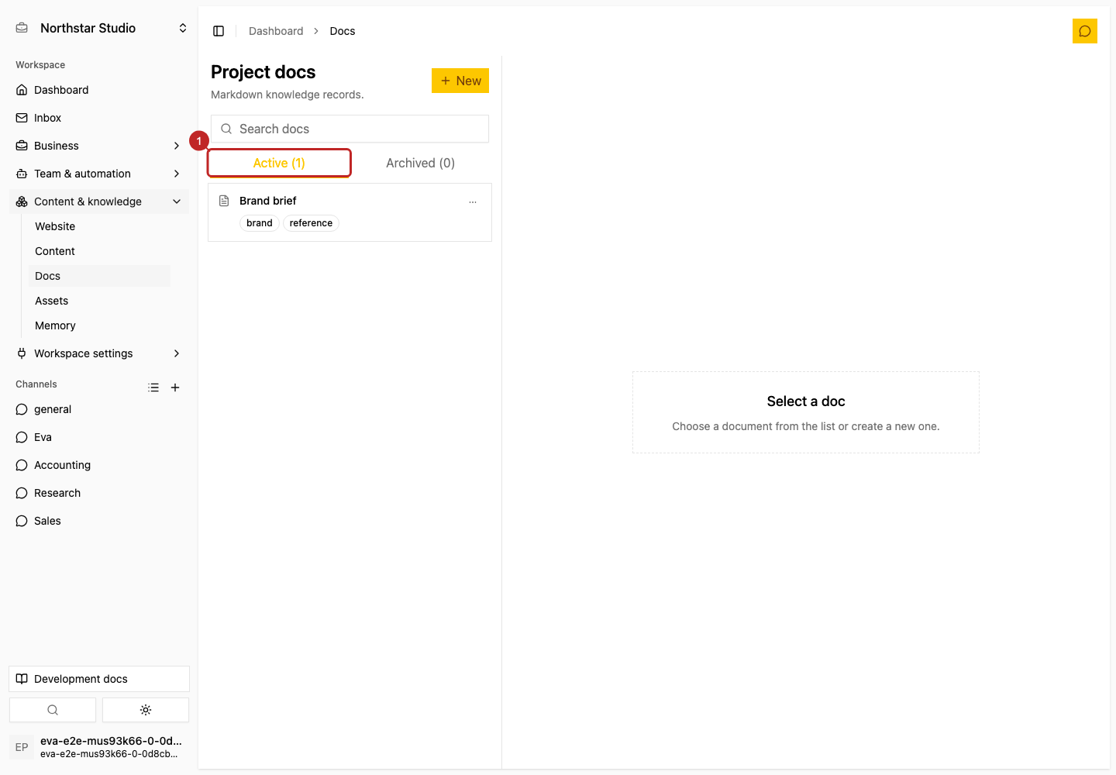Click the channels list view icon
This screenshot has height=775, width=1116.
(153, 387)
